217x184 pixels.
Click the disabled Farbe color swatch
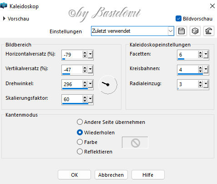(135, 143)
